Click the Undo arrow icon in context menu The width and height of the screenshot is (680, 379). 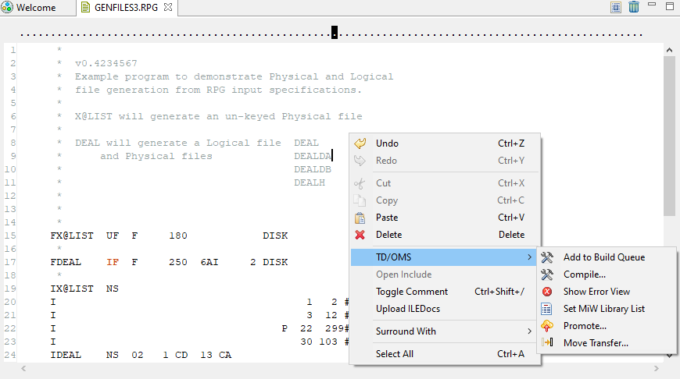360,143
